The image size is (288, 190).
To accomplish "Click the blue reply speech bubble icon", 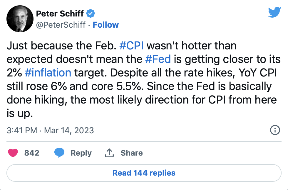I will [x=60, y=153].
